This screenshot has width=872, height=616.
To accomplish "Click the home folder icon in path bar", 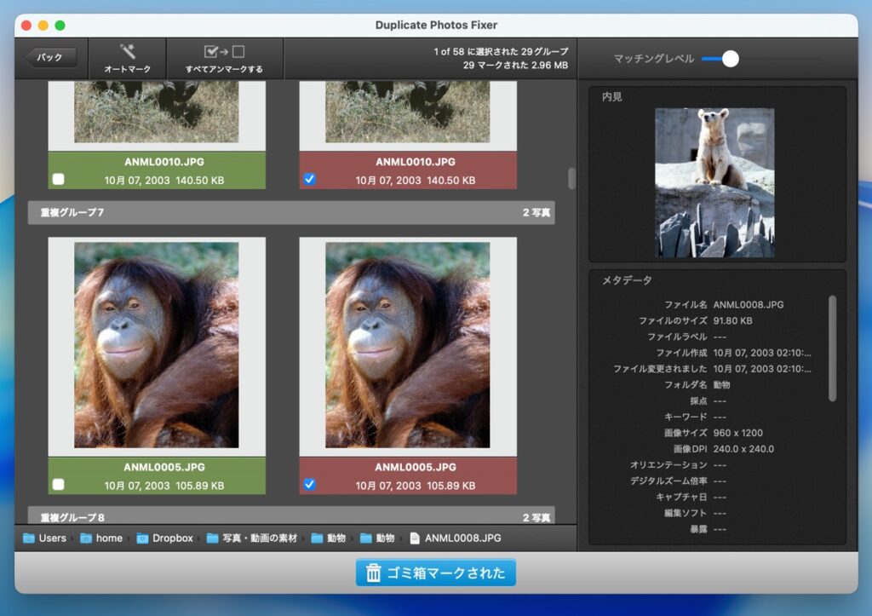I will (86, 538).
